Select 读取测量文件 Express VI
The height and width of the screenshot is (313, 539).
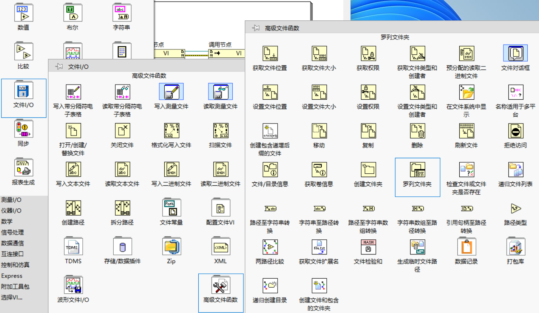(x=221, y=92)
